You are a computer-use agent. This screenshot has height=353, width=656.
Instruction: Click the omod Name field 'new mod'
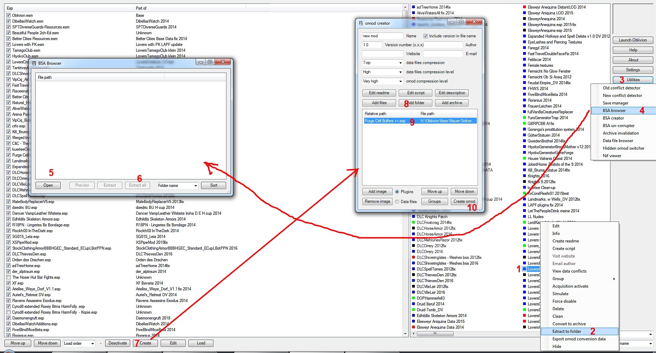tap(382, 36)
